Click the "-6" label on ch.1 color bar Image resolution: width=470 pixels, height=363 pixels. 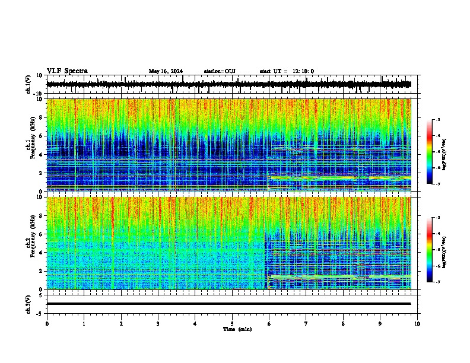point(437,168)
